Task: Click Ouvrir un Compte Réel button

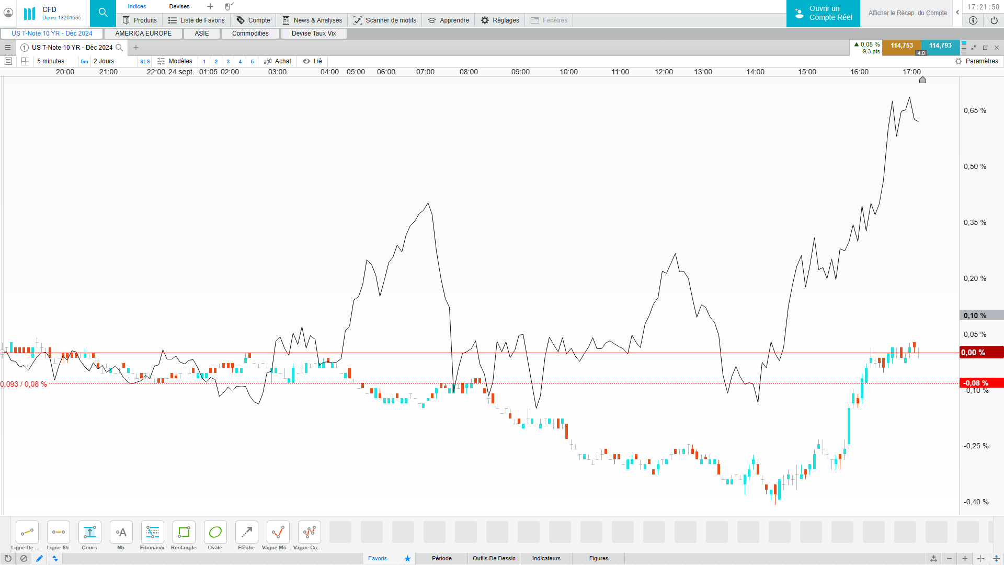Action: 823,13
